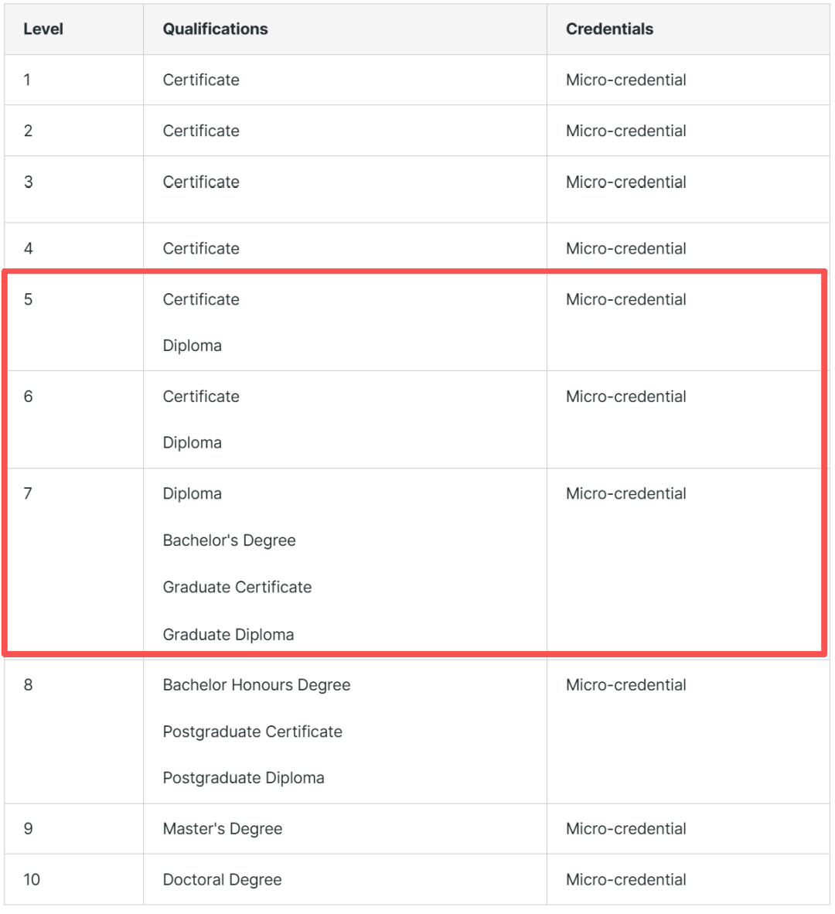Click Diploma in the level 5 row
Screen dimensions: 835x914
pos(192,346)
